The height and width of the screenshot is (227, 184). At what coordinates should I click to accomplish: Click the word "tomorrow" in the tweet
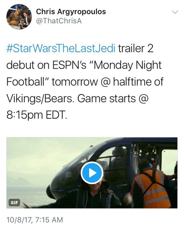pyautogui.click(x=75, y=82)
